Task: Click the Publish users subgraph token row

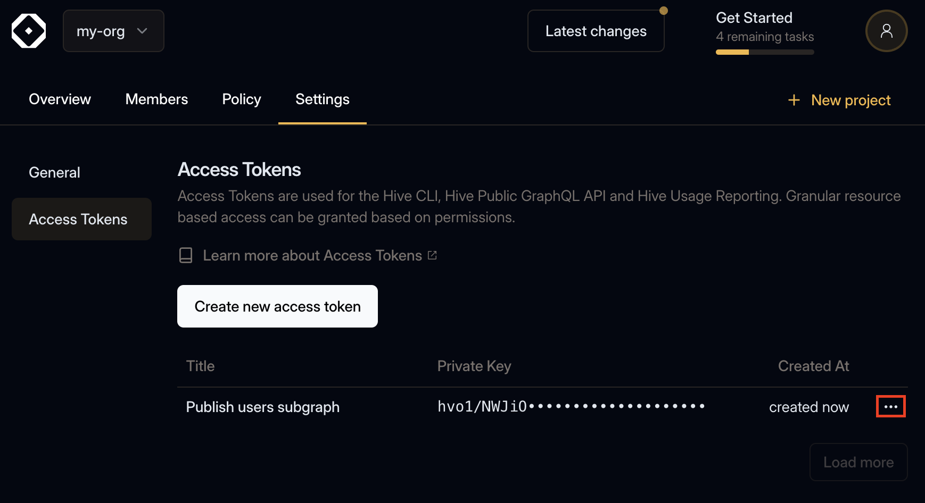Action: point(262,407)
